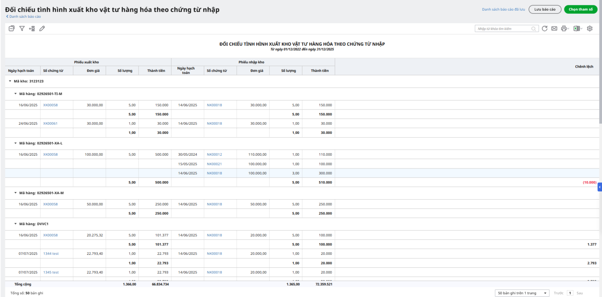The height and width of the screenshot is (297, 602).
Task: Click the pencil edit icon
Action: 42,29
